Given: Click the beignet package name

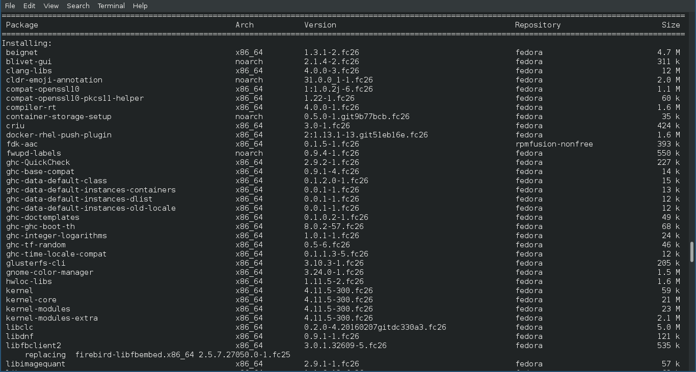Looking at the screenshot, I should [22, 52].
